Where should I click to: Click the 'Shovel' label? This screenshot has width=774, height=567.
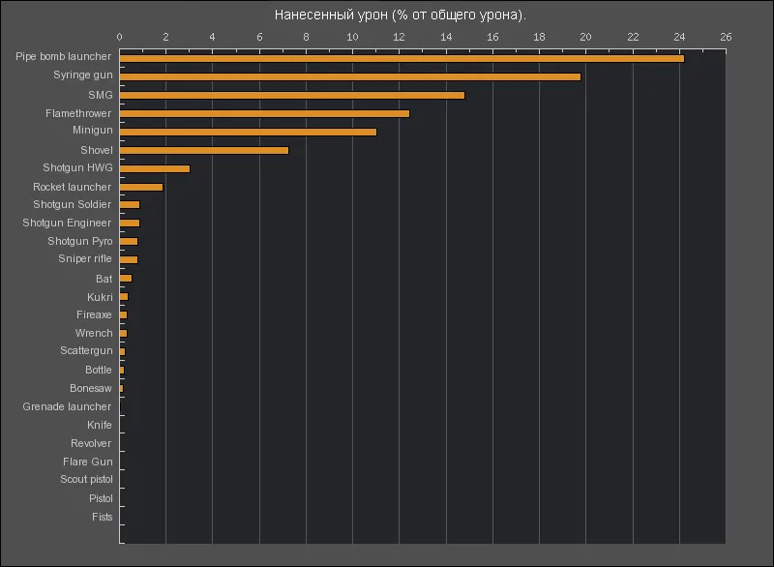point(96,150)
